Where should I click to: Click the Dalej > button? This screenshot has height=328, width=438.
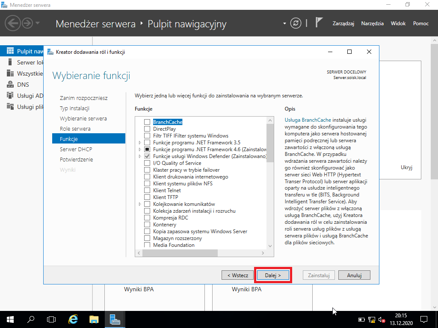(273, 275)
